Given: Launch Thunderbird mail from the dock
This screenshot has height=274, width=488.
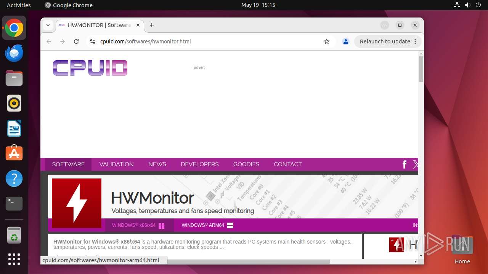Looking at the screenshot, I should click(x=14, y=53).
